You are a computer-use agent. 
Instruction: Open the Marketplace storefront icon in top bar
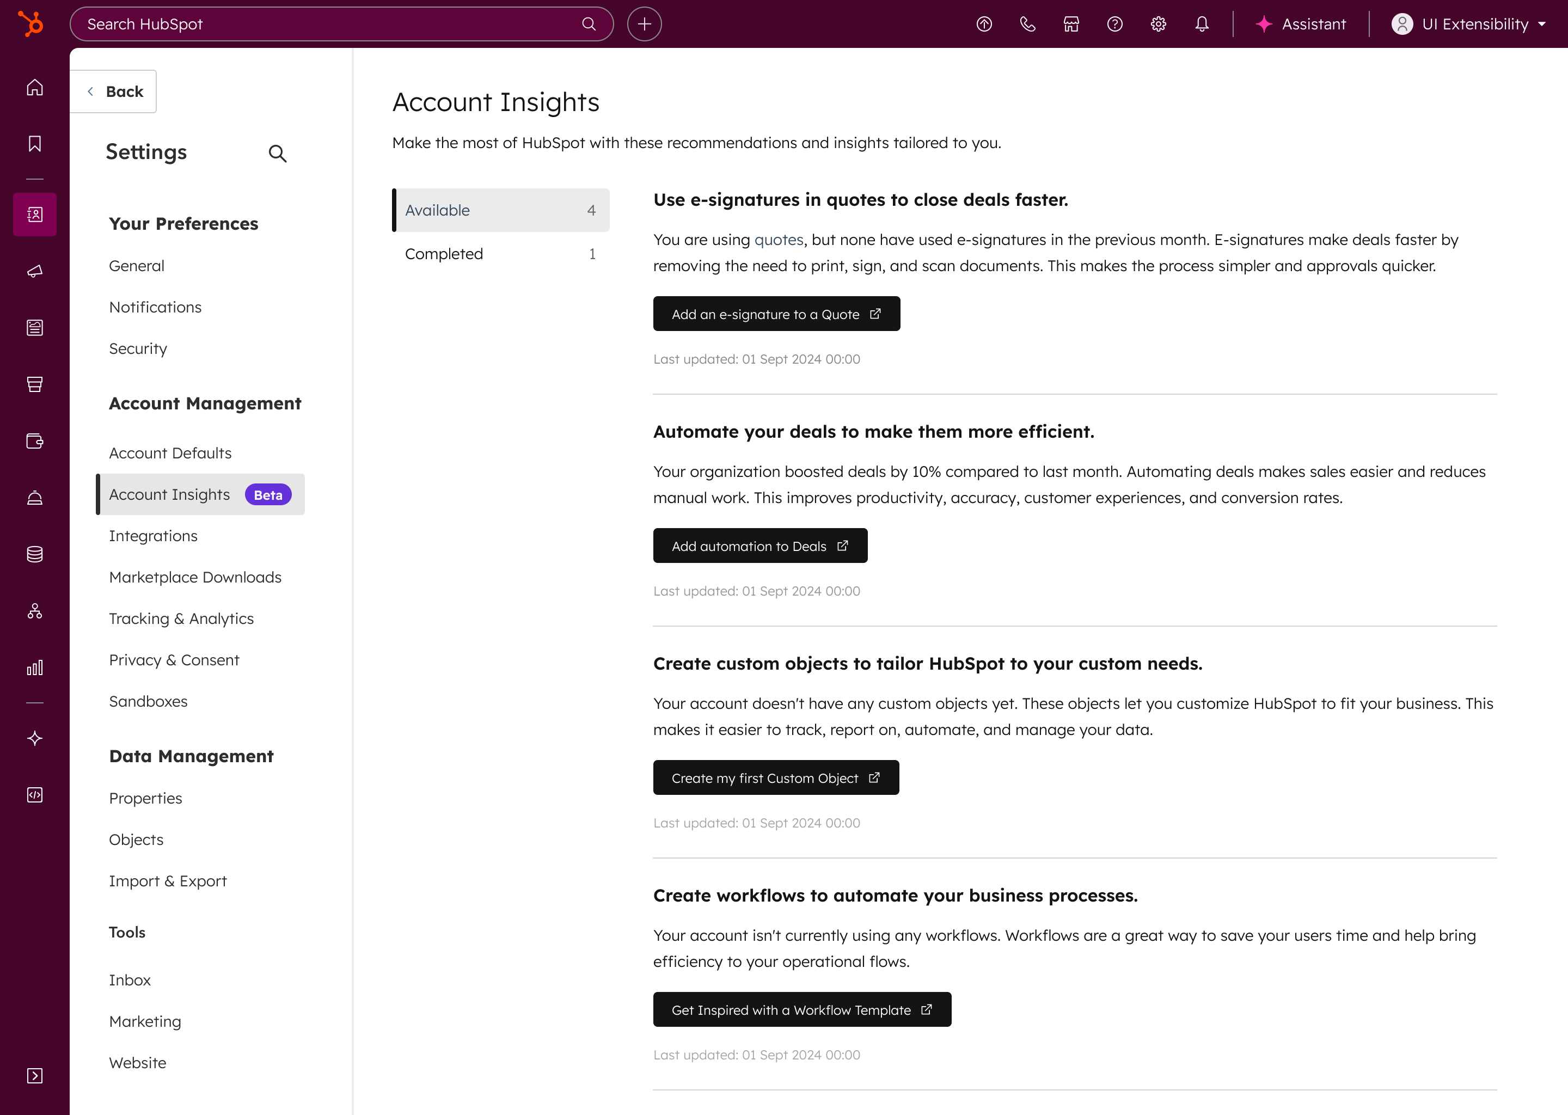pyautogui.click(x=1071, y=24)
